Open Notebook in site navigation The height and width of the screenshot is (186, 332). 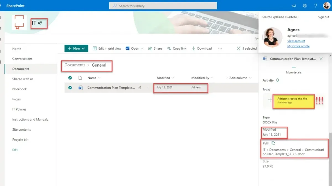20,89
